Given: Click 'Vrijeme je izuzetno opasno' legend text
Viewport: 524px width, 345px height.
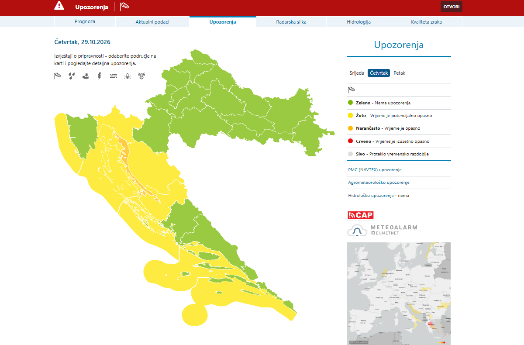Looking at the screenshot, I should pos(402,141).
